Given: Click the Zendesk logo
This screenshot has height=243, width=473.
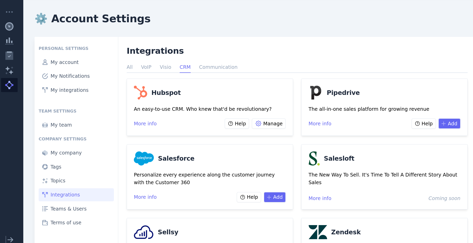Looking at the screenshot, I should tap(318, 232).
